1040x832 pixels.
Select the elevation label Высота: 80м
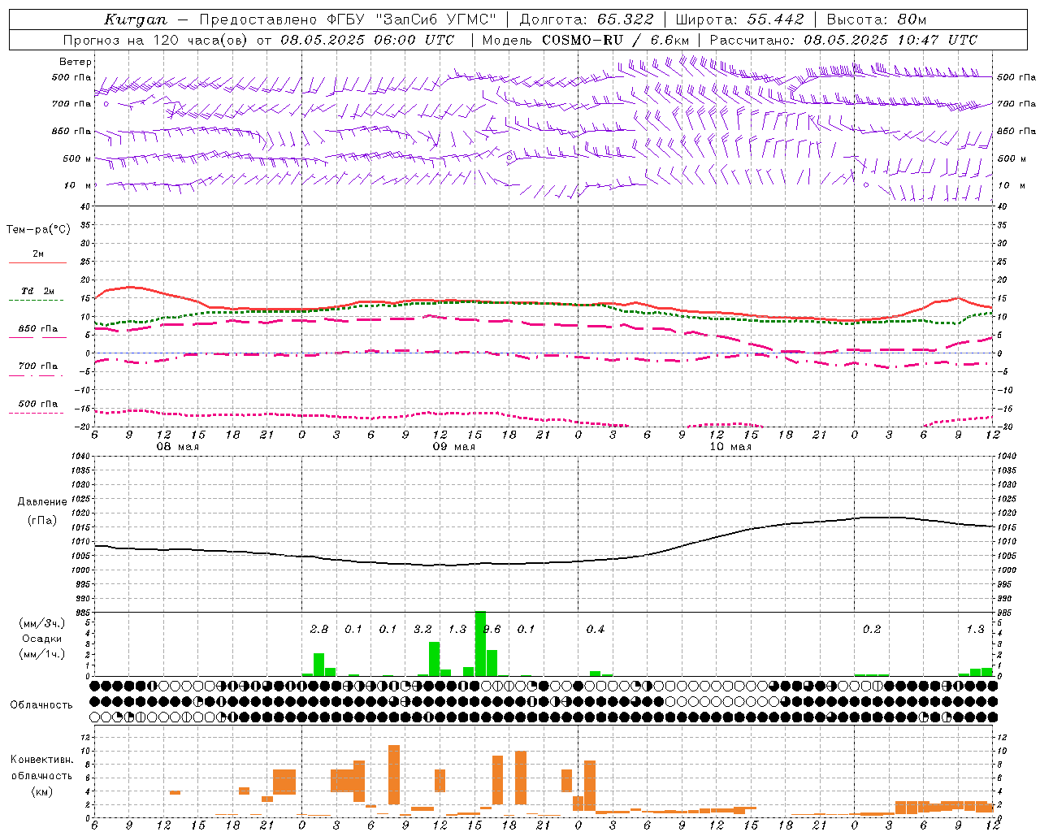coord(876,19)
